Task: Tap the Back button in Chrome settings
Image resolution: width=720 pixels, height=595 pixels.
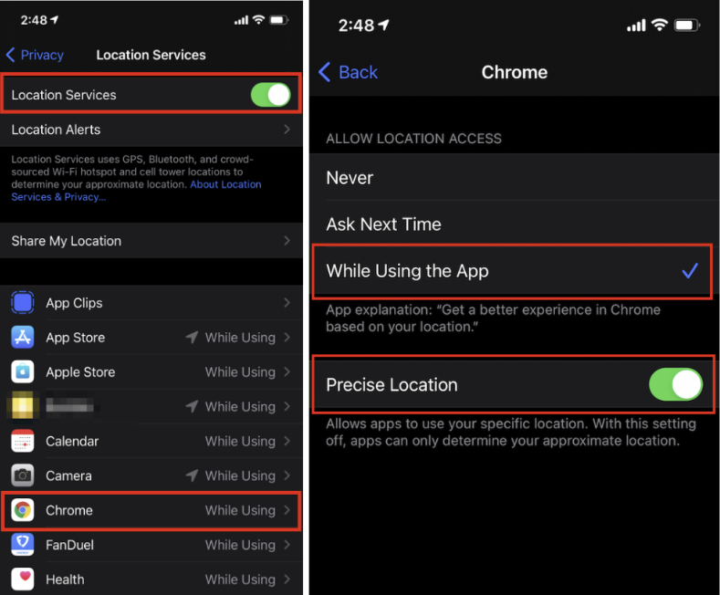Action: (348, 72)
